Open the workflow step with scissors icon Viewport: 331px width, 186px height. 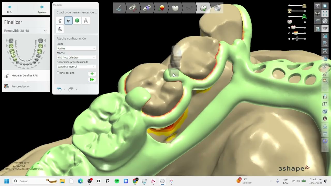point(133,8)
